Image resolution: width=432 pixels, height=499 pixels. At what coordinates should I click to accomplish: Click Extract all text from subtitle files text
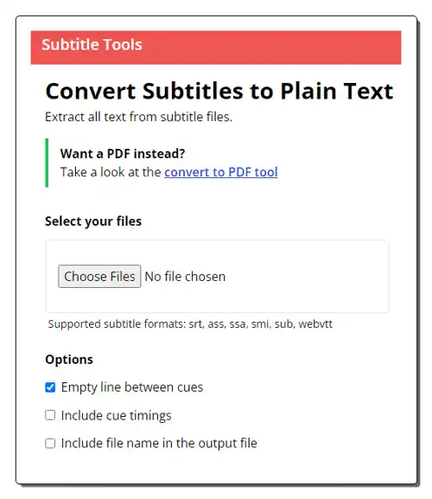[x=138, y=117]
